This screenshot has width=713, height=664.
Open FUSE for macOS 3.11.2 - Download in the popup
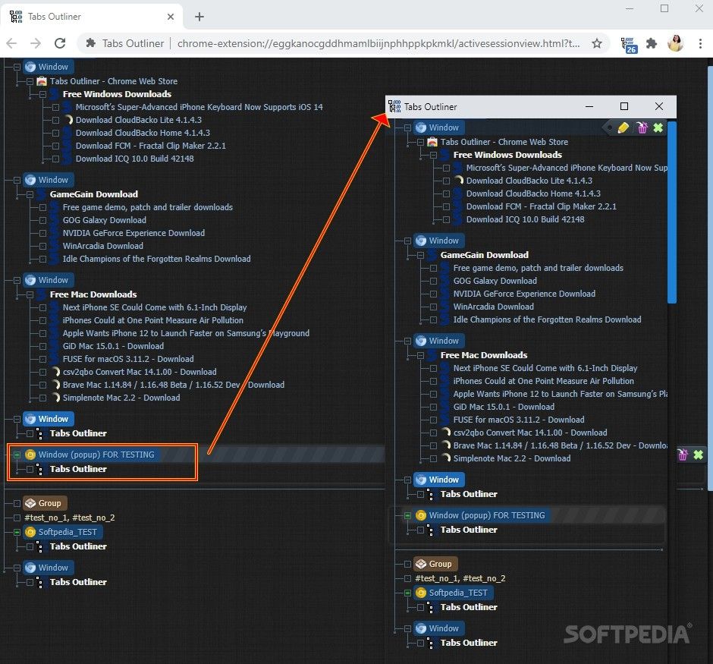click(519, 420)
